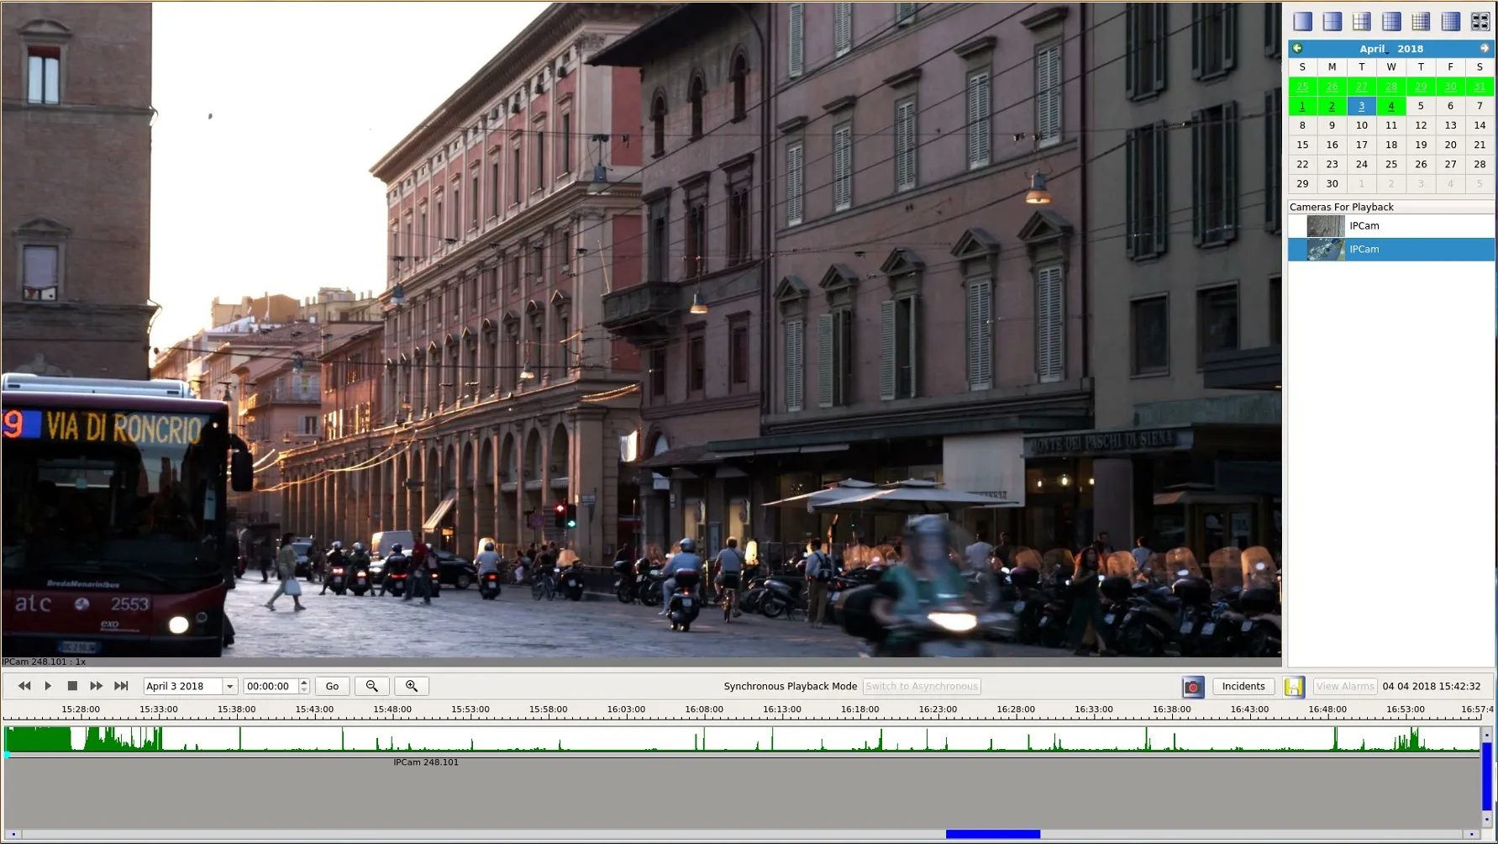This screenshot has width=1498, height=844.
Task: Open the April month dropdown in calendar
Action: [1374, 49]
